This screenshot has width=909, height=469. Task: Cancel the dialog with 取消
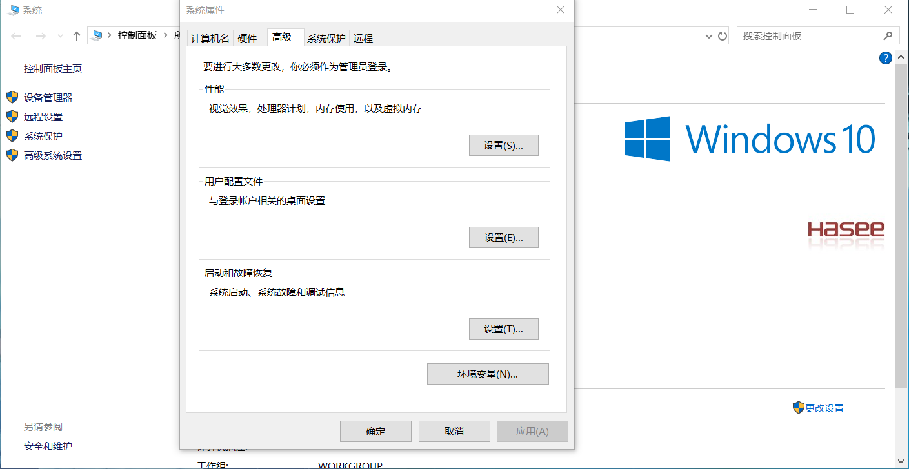point(454,431)
